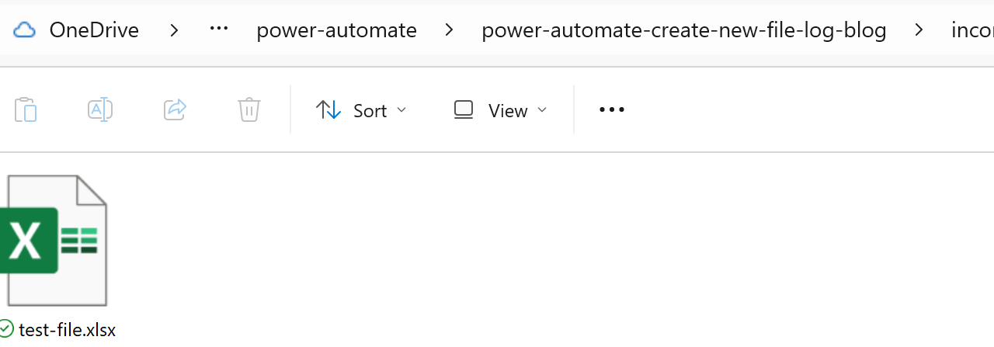
Task: Show hidden breadcrumb folders via ellipsis
Action: [219, 29]
